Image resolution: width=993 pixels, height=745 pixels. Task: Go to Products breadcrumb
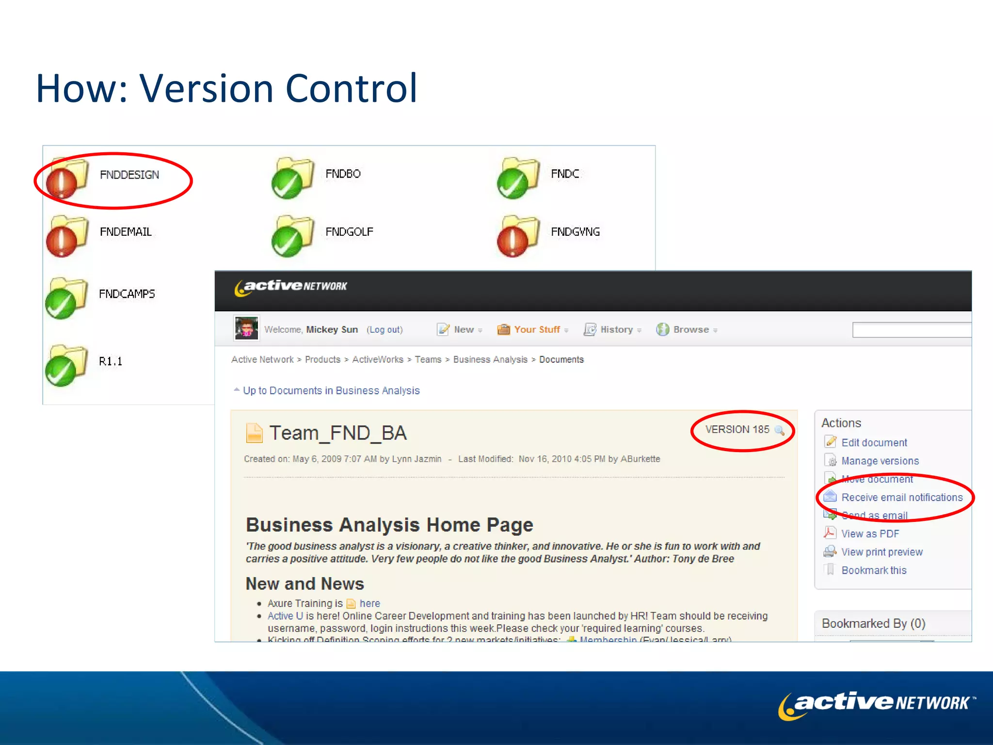(x=323, y=359)
